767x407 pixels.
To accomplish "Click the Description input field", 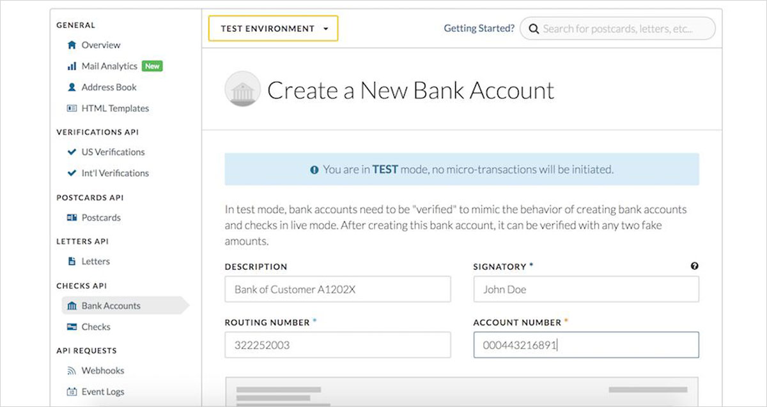I will 337,290.
